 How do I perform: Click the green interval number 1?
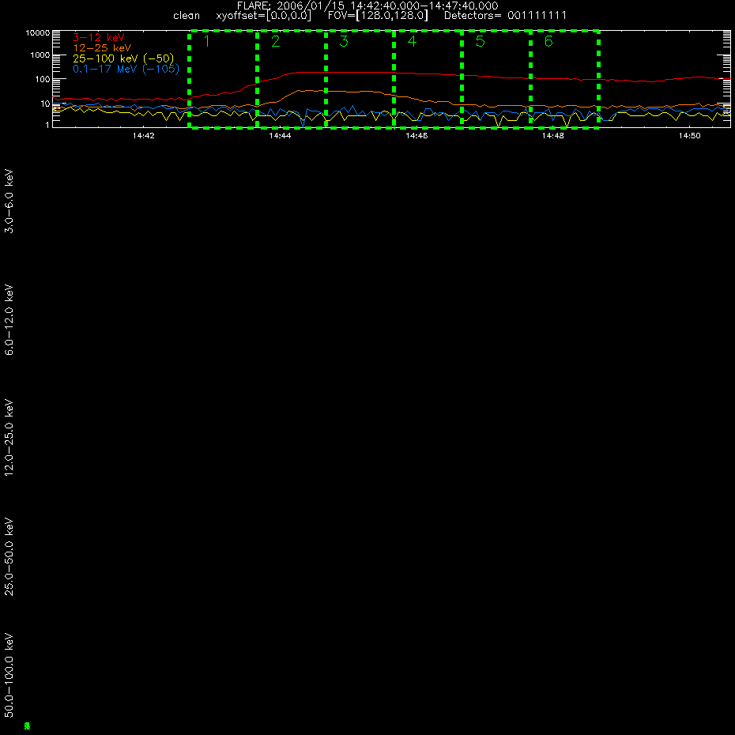point(207,41)
